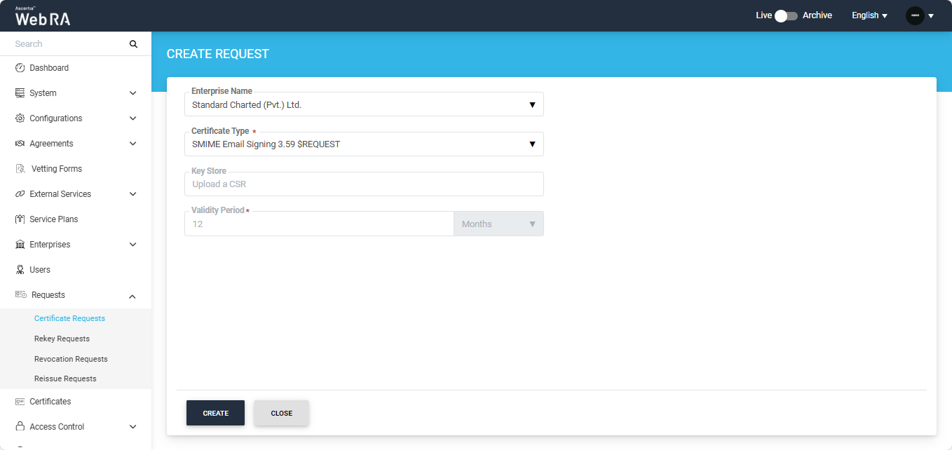Select Revocation Requests submenu item
The height and width of the screenshot is (450, 952).
[x=71, y=359]
